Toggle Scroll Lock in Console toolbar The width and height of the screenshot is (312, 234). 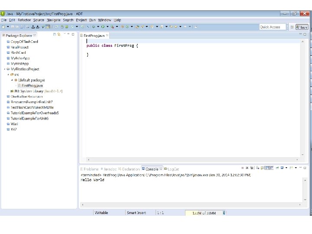coord(262,168)
